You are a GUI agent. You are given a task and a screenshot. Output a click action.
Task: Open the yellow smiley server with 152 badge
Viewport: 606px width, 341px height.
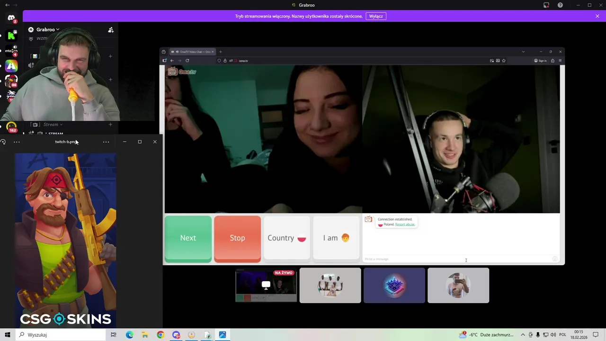[11, 126]
